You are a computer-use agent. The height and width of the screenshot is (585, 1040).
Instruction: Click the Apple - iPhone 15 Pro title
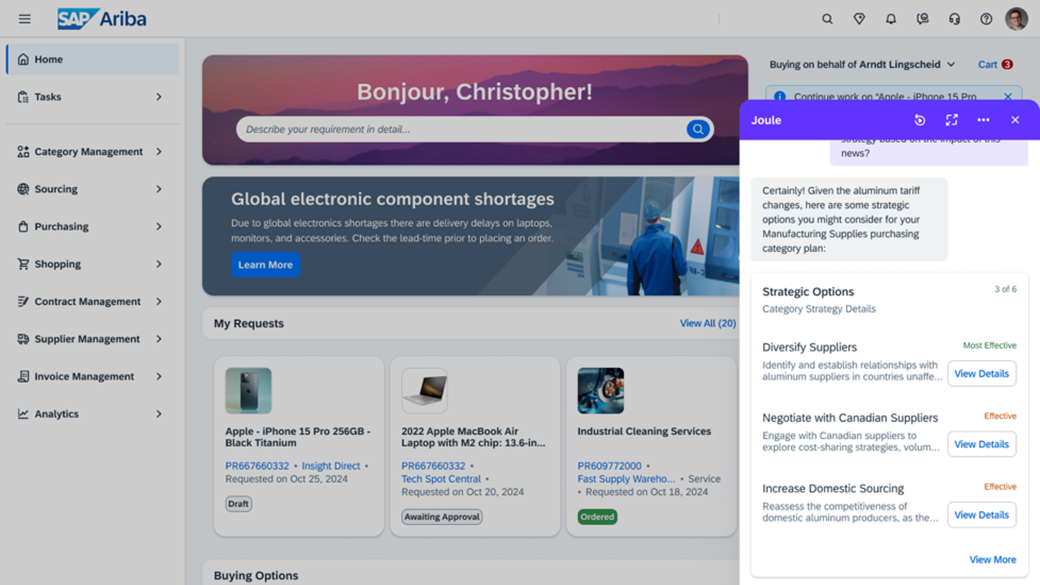[x=298, y=437]
